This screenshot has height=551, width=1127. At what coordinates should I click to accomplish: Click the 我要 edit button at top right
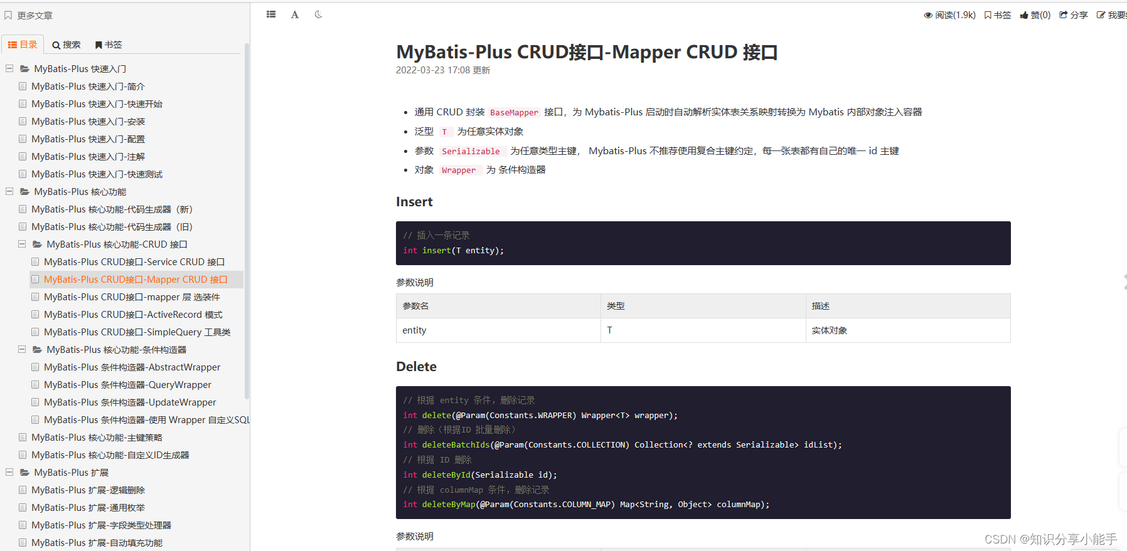point(1111,15)
